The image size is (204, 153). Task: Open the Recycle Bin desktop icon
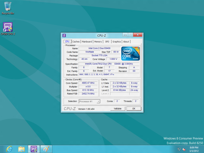[8, 8]
